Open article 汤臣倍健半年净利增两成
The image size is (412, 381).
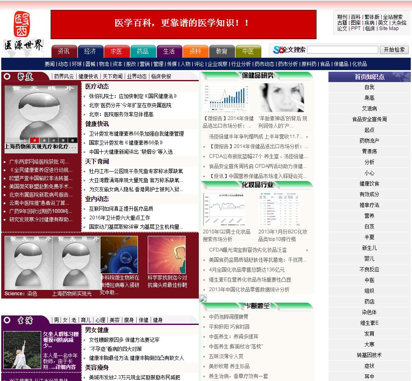click(x=256, y=136)
